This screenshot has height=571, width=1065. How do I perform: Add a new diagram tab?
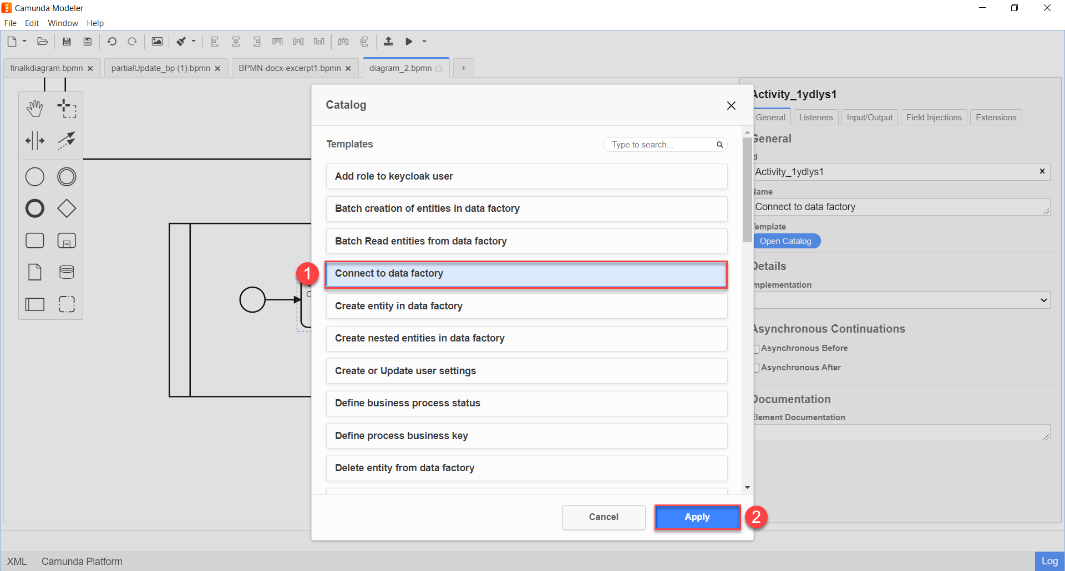464,68
